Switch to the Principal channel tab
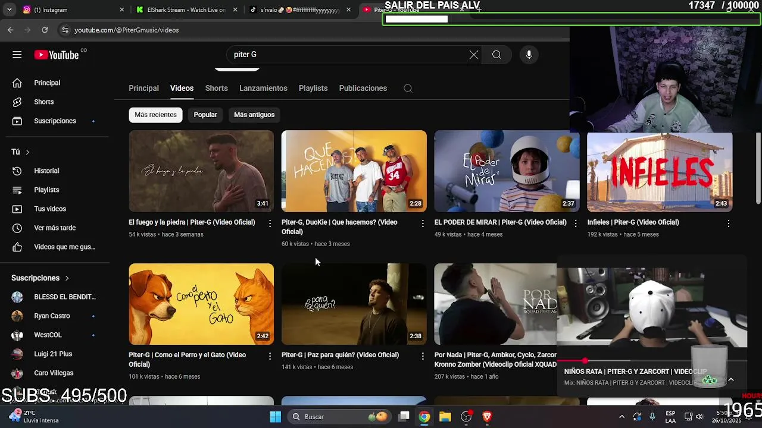 coord(143,89)
